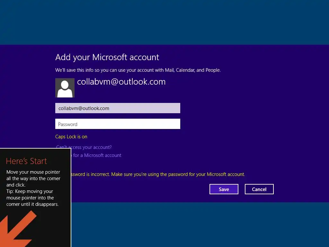Click the collabvm@outlook.com email field
The height and width of the screenshot is (247, 329).
(x=118, y=108)
